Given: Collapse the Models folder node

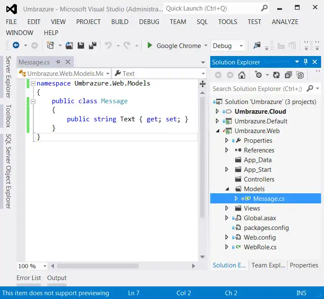Looking at the screenshot, I should tap(227, 189).
